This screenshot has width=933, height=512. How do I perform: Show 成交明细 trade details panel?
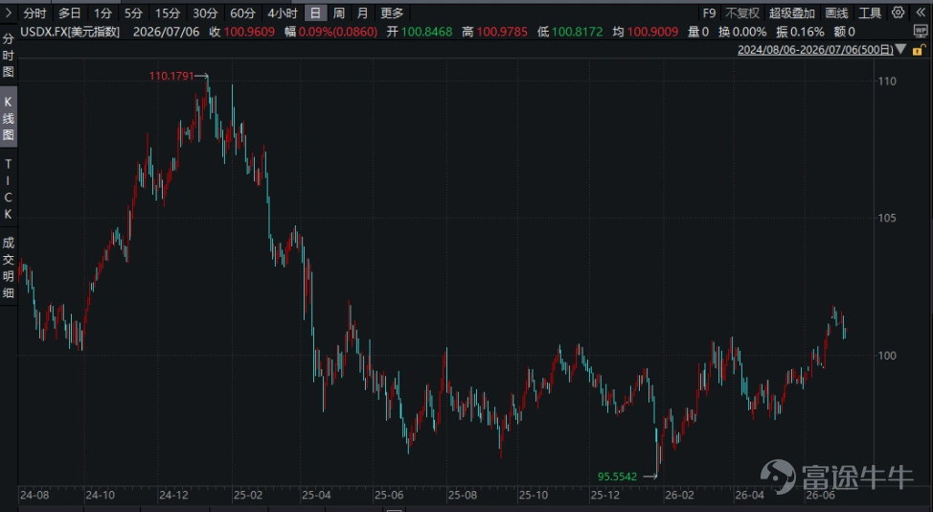pyautogui.click(x=9, y=268)
